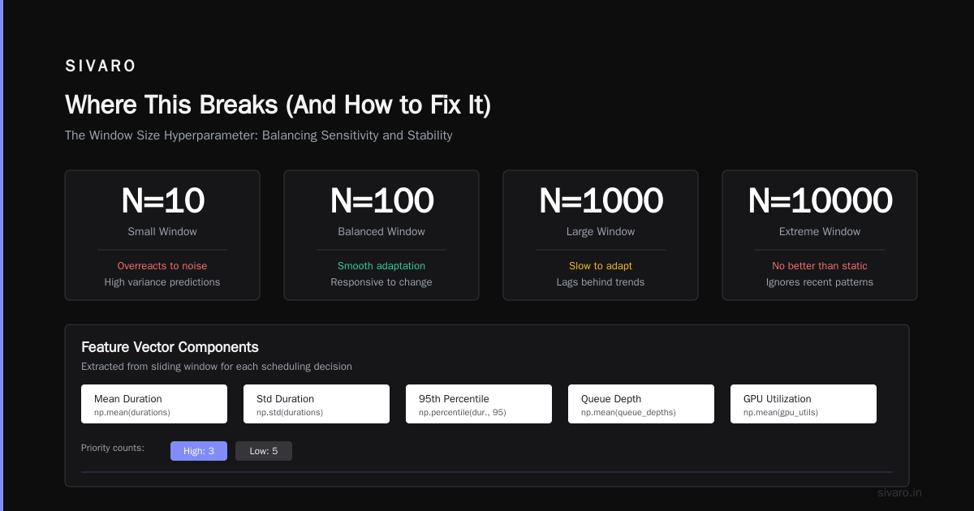
Task: Click the 'Overreacts to noise' red label
Action: [x=162, y=266]
